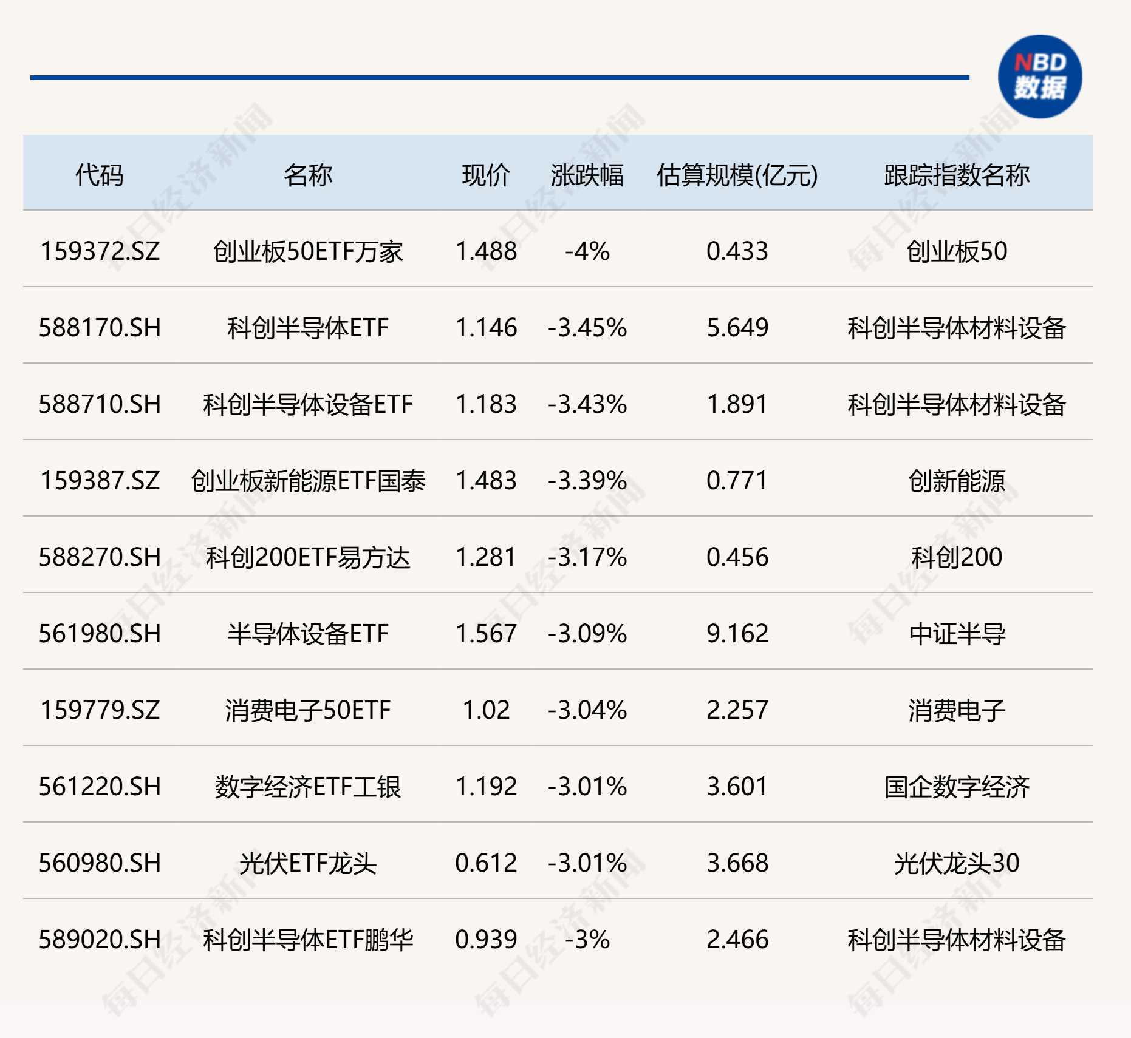Click estimated scale 0.456
Viewport: 1131px width, 1038px height.
(737, 557)
